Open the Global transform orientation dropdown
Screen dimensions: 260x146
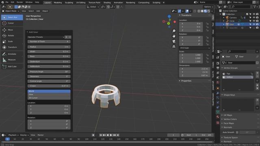(x=93, y=7)
